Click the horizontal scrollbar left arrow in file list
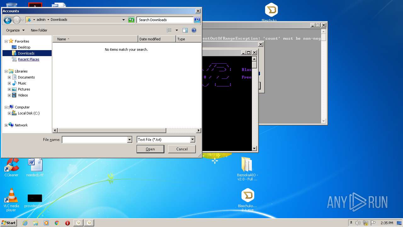 click(55, 131)
